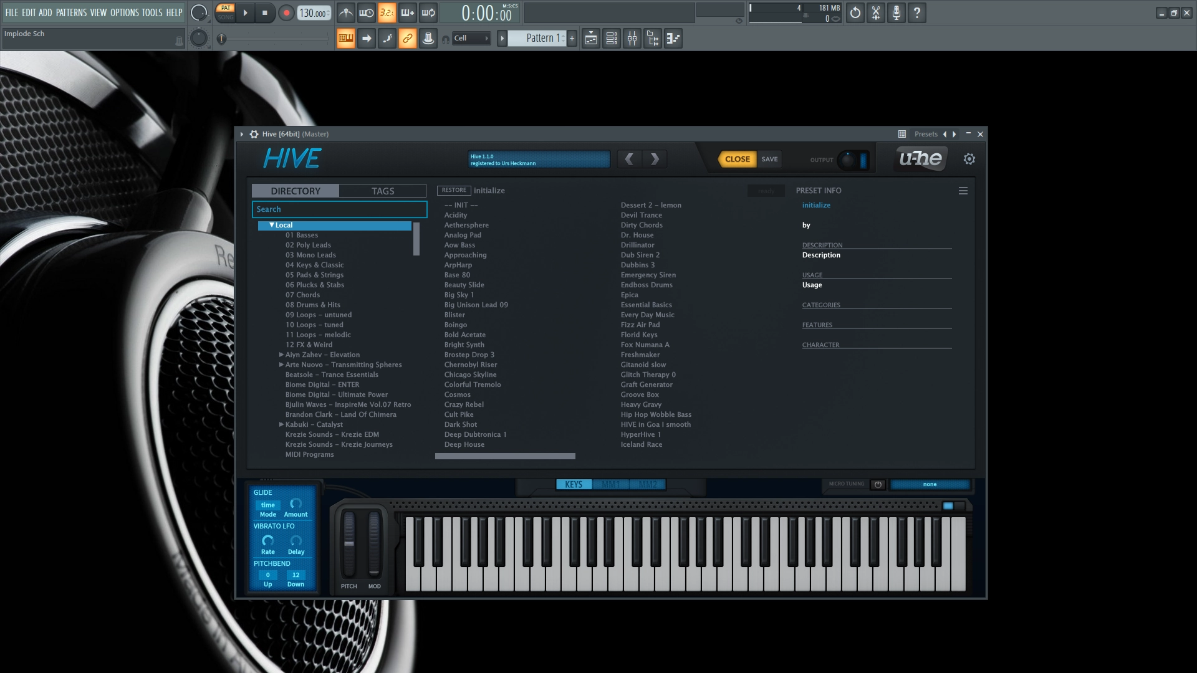Toggle step editing mode icon

tap(387, 39)
